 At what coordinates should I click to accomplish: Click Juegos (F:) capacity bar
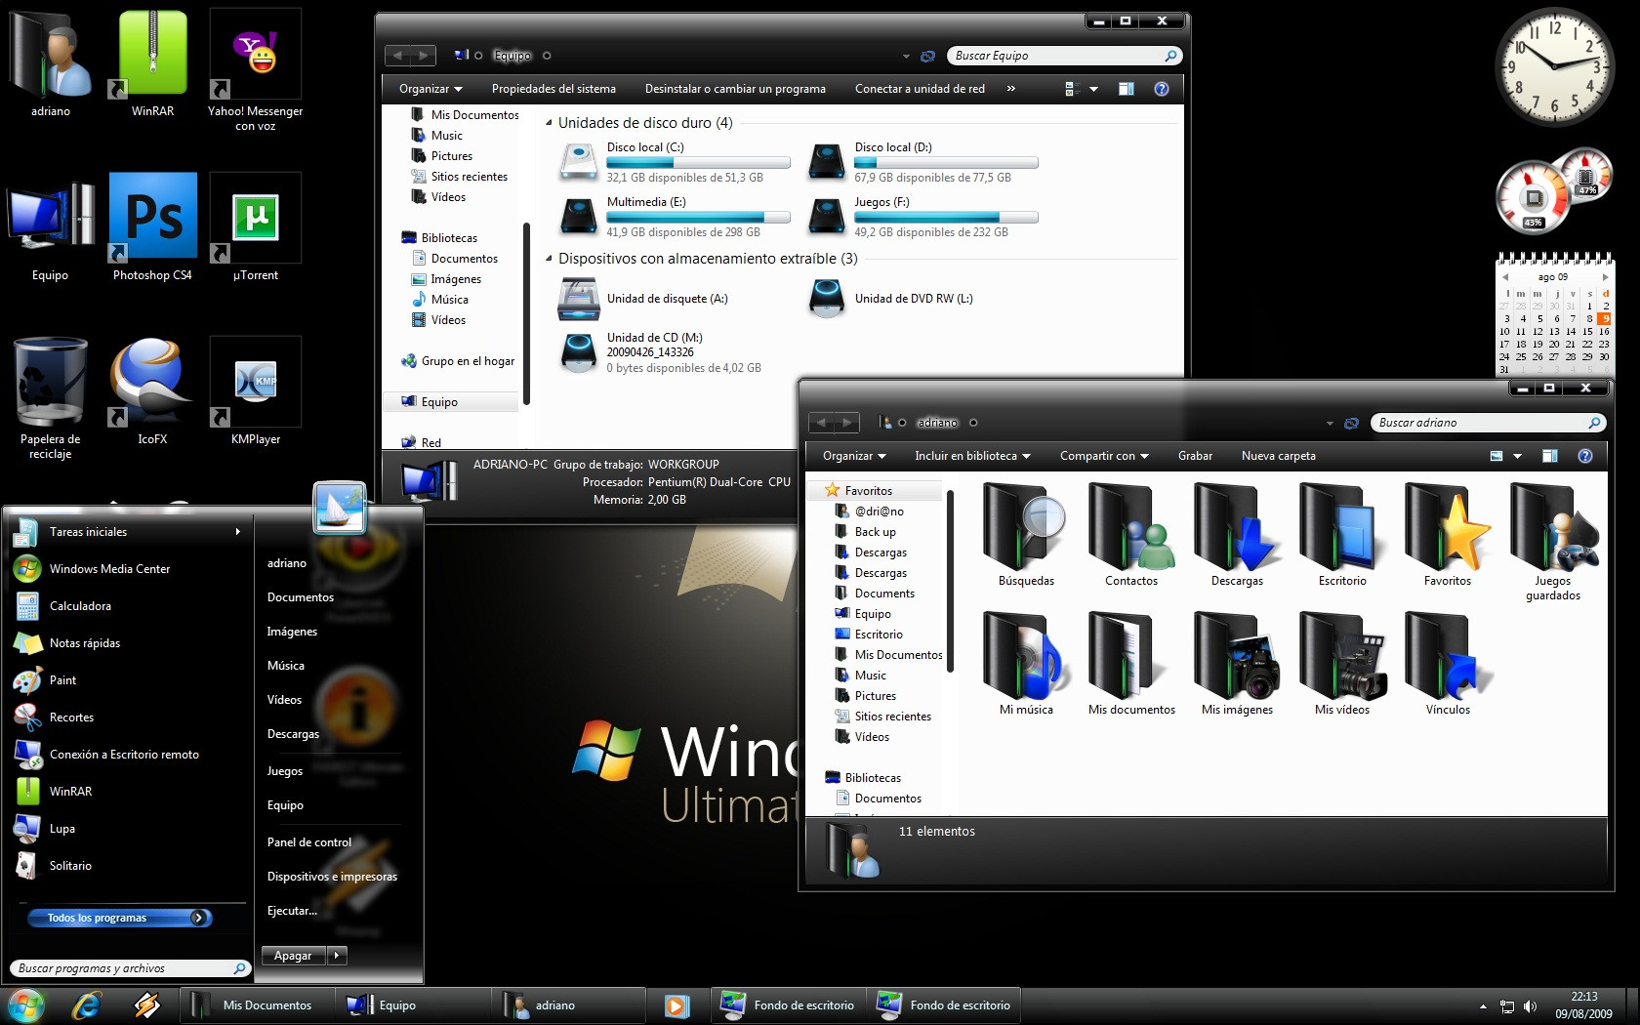tap(946, 218)
